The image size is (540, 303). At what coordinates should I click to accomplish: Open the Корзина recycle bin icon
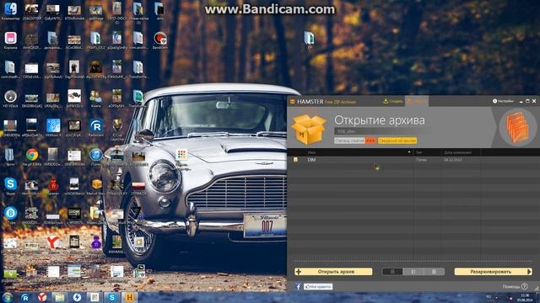point(10,40)
